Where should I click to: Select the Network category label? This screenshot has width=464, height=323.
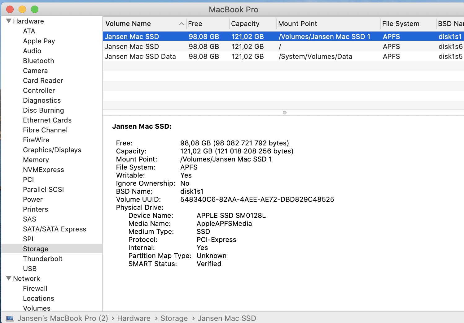tap(27, 279)
